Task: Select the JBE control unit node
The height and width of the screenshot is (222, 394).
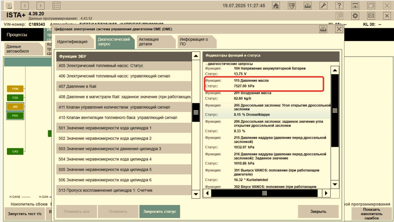Action: pos(15,107)
